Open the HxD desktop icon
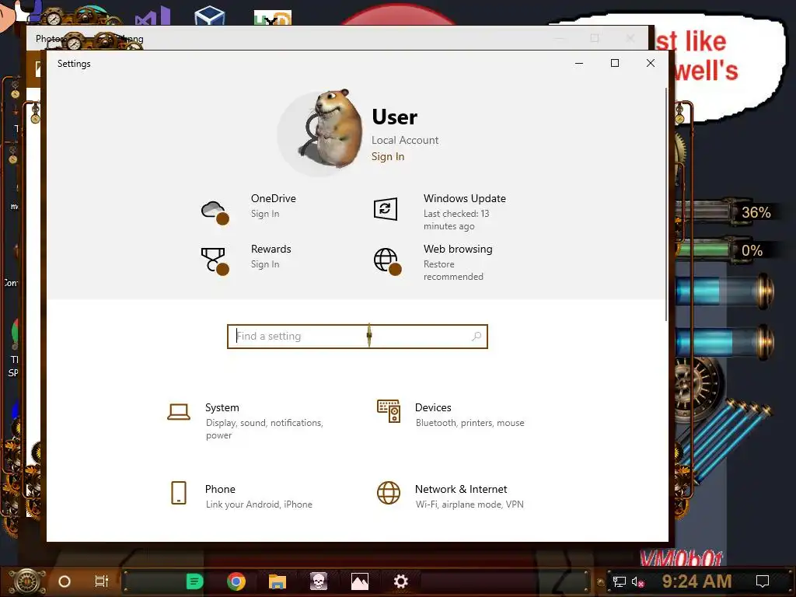 (x=273, y=18)
